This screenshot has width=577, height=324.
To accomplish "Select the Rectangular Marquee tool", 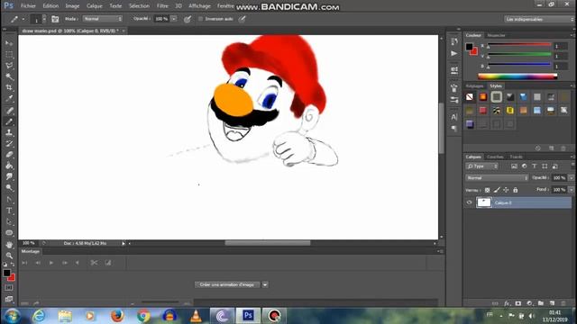I will tap(9, 54).
